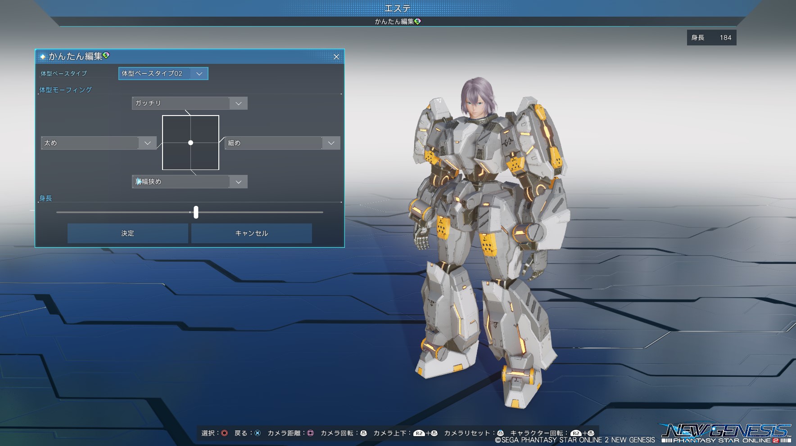796x446 pixels.
Task: Click the circle 選択 button icon
Action: pos(224,433)
